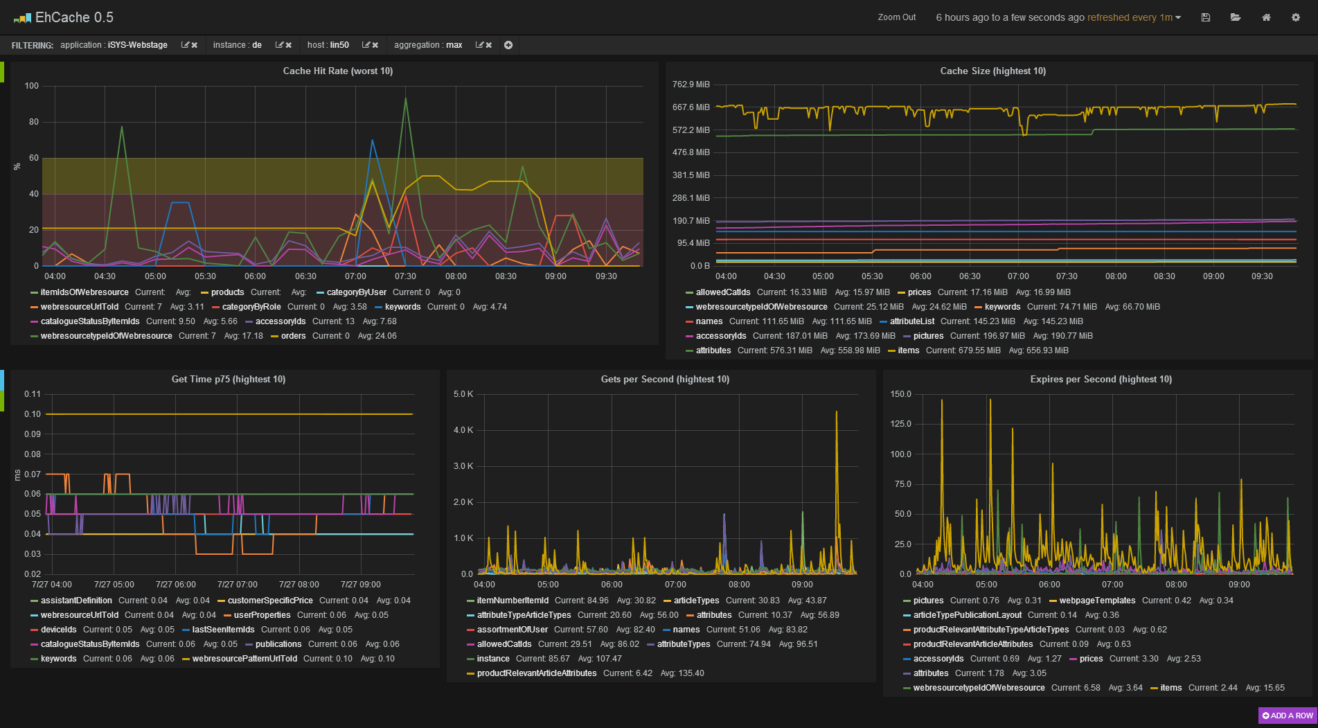The width and height of the screenshot is (1318, 728).
Task: Toggle the publications series in Get Time legend
Action: click(x=278, y=644)
